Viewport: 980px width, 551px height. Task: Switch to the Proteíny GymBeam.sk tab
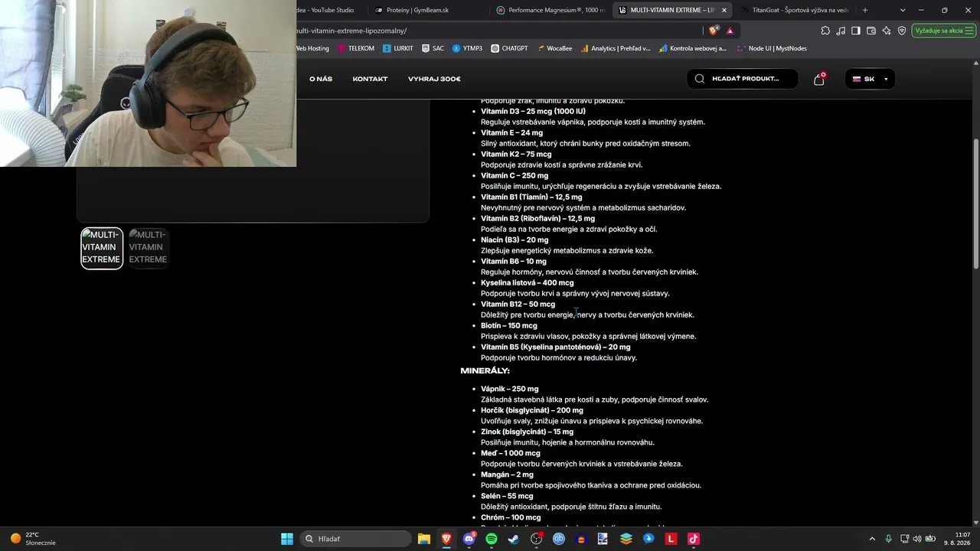point(426,10)
